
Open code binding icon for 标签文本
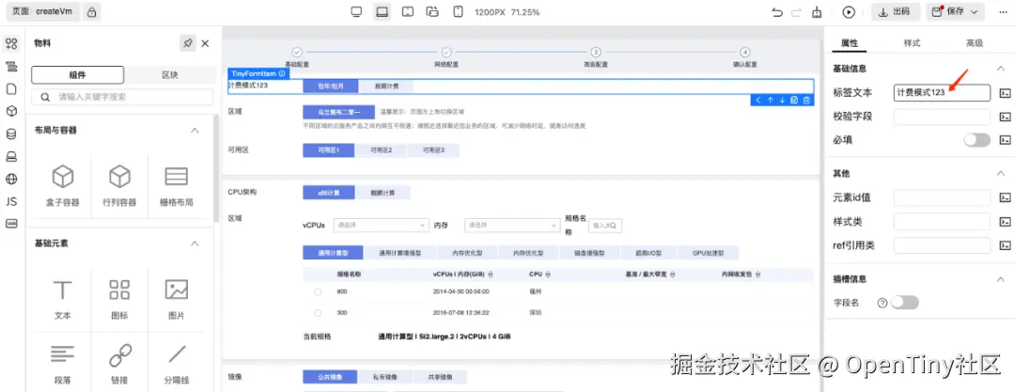point(1005,93)
